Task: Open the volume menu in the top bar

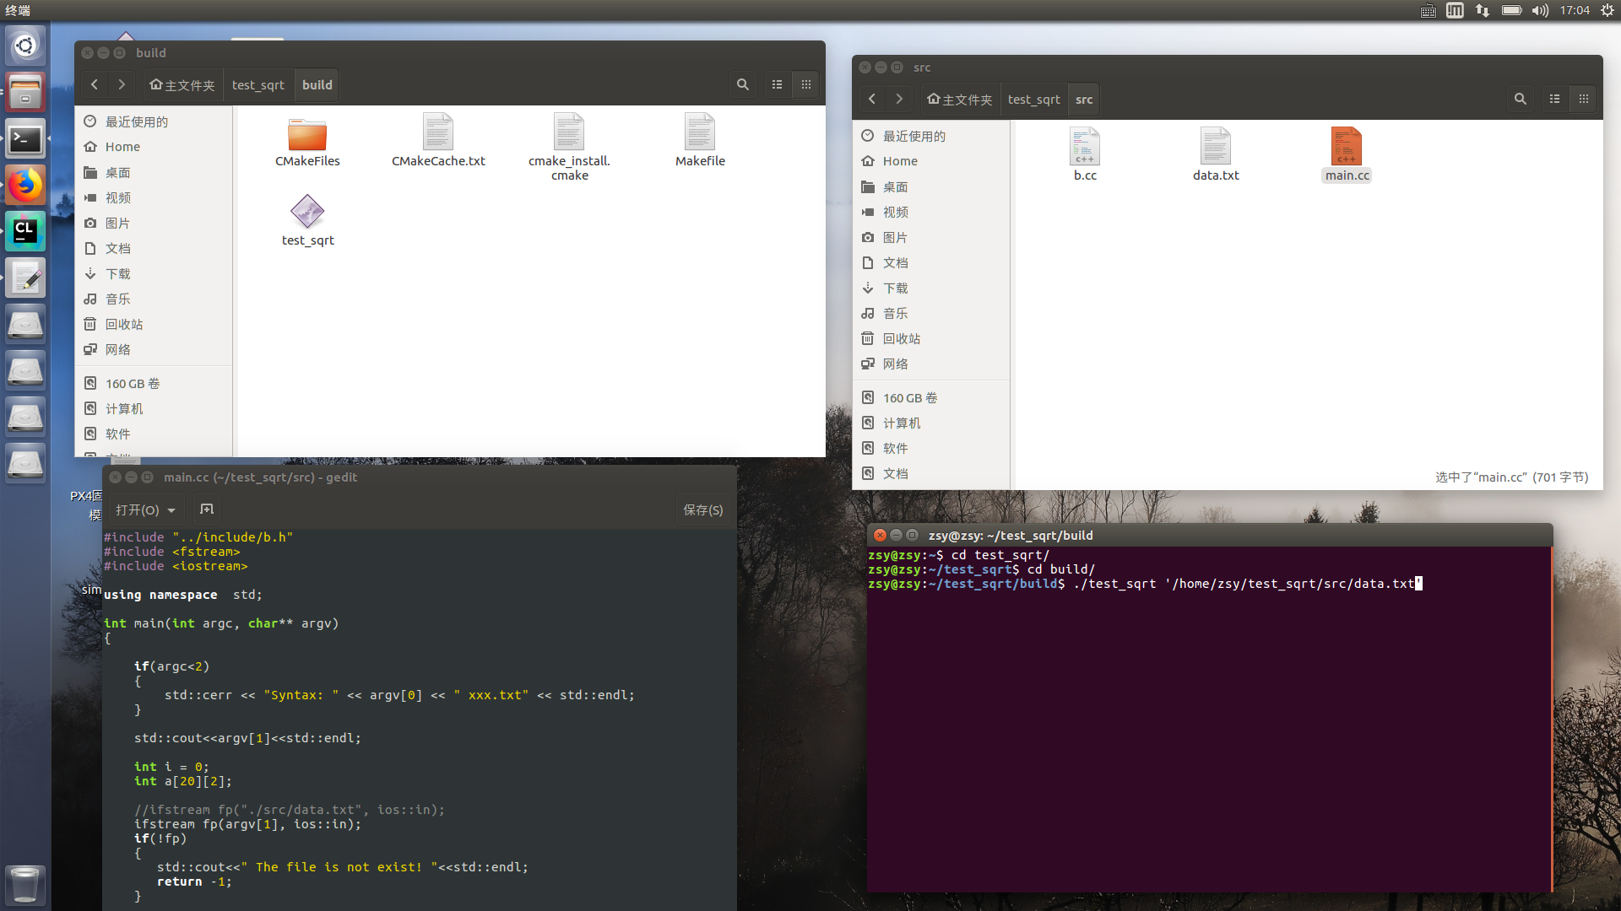Action: (1539, 11)
